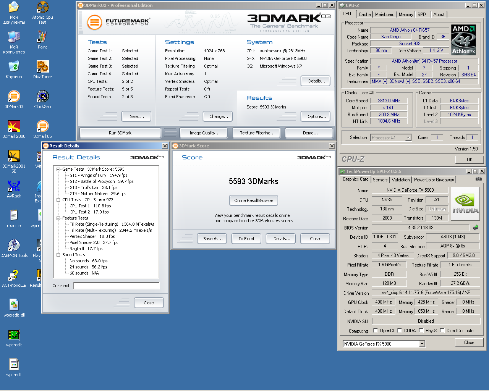Click the Run 3DMark button
489x391 pixels.
pyautogui.click(x=120, y=133)
